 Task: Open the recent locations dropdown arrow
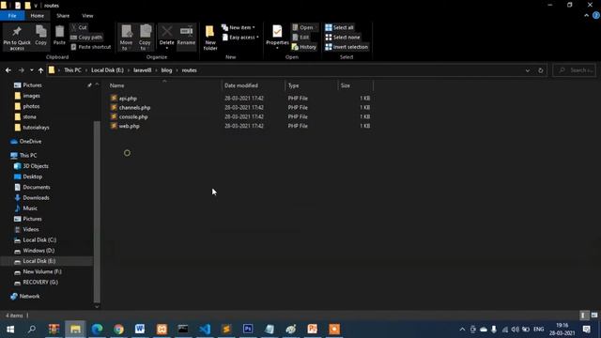[31, 70]
